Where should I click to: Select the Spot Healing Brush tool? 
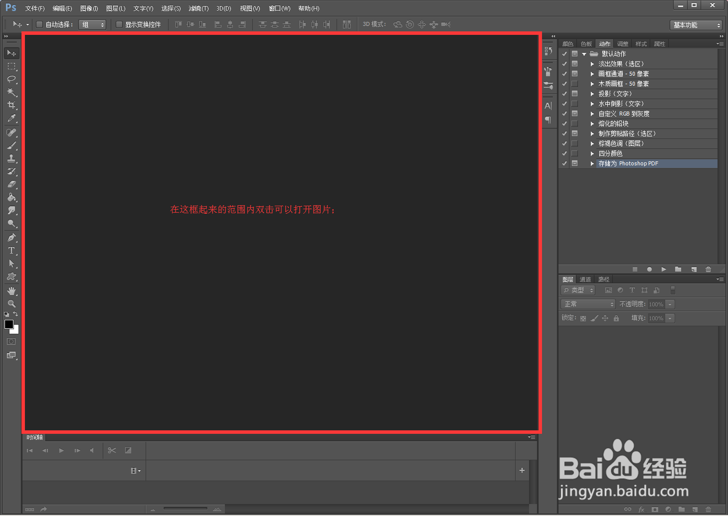click(11, 132)
